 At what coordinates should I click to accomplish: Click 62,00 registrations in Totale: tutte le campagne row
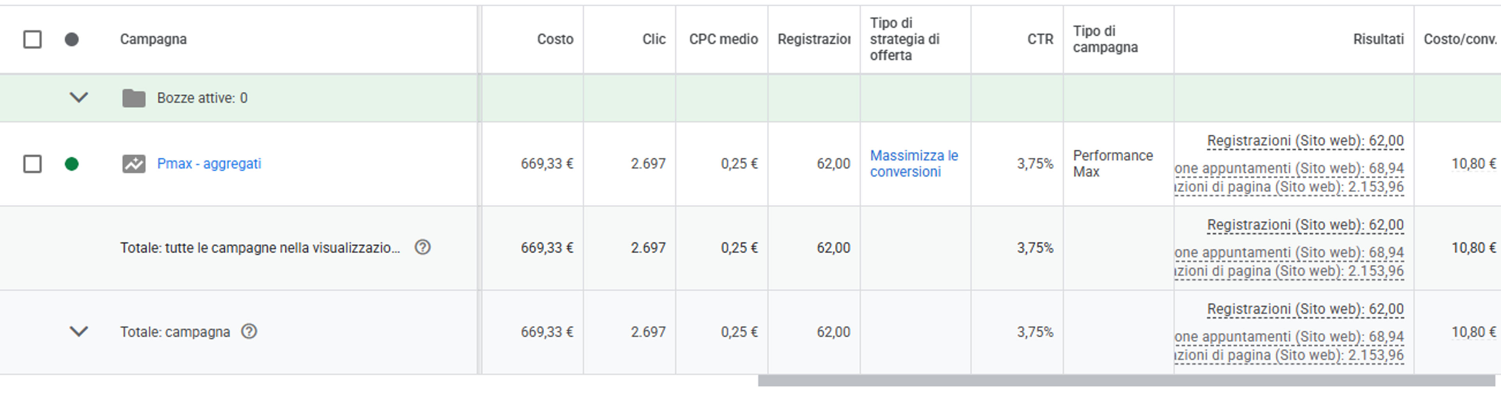click(833, 247)
